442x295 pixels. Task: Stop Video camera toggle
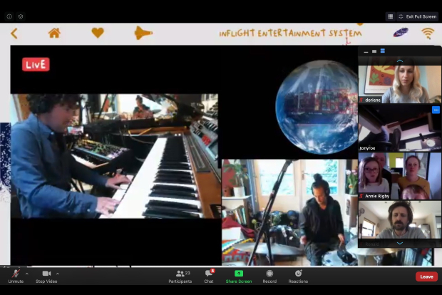[x=46, y=274]
